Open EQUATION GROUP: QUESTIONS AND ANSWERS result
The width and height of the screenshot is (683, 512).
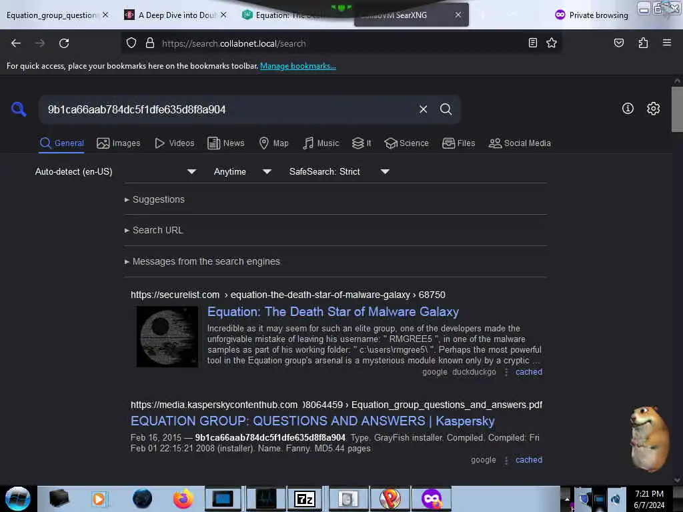313,421
